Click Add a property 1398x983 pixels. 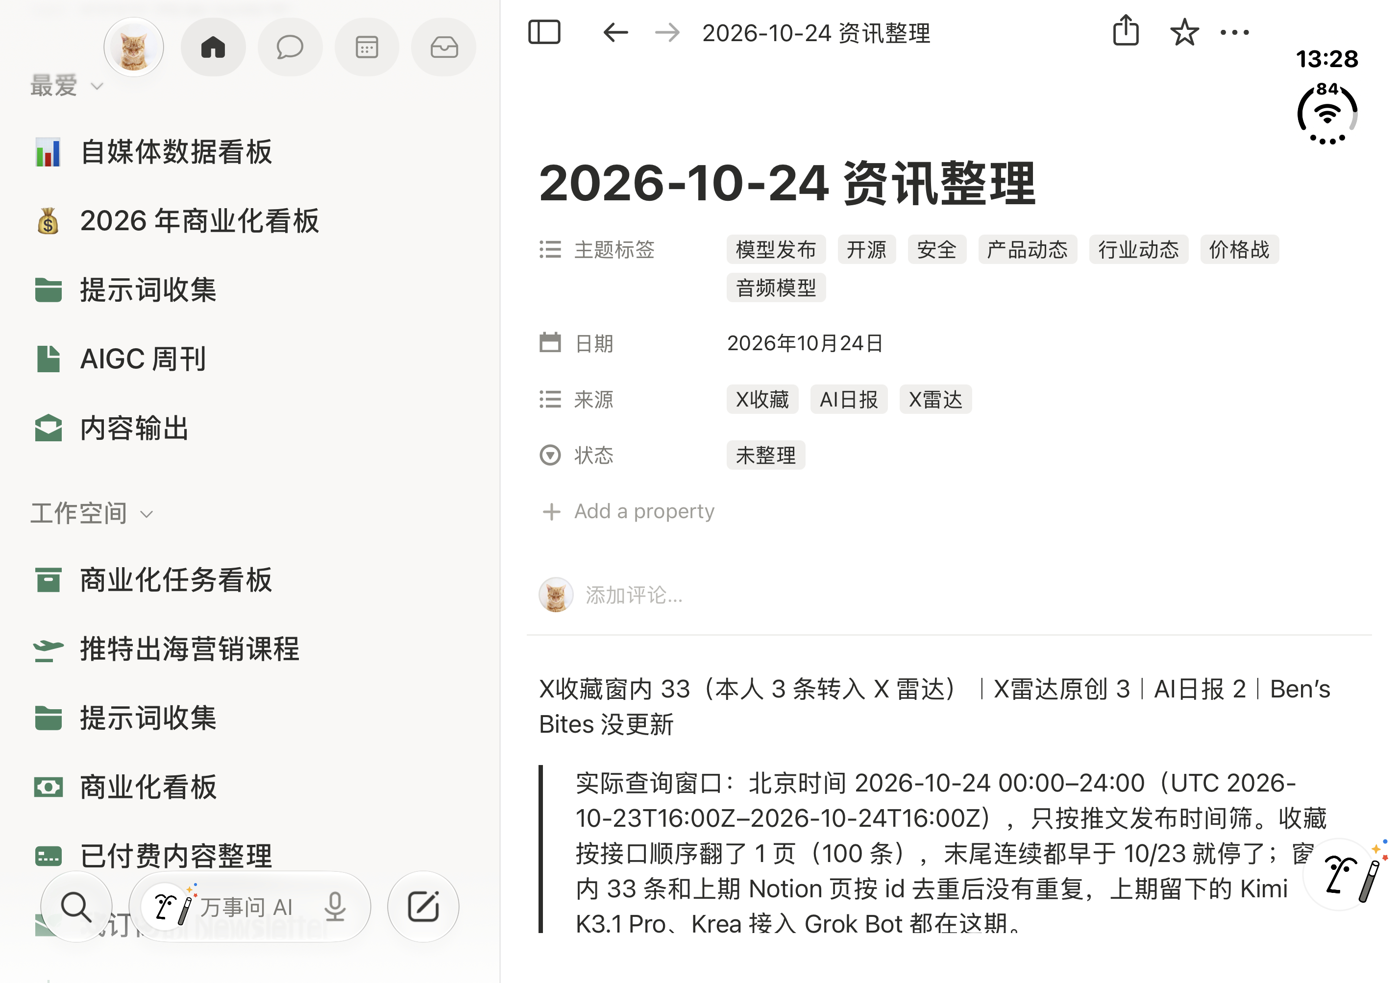coord(628,511)
